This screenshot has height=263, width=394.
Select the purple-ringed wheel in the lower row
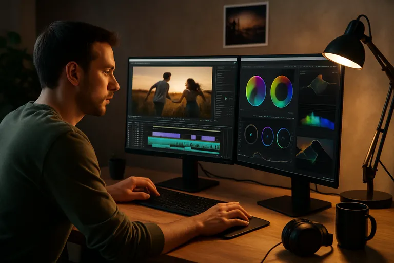267,137
